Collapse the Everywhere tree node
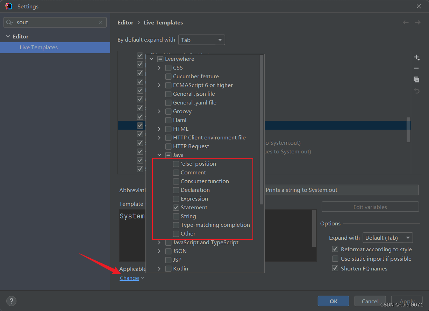 [x=151, y=59]
